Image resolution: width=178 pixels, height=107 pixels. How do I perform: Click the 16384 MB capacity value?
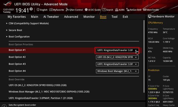point(168,61)
